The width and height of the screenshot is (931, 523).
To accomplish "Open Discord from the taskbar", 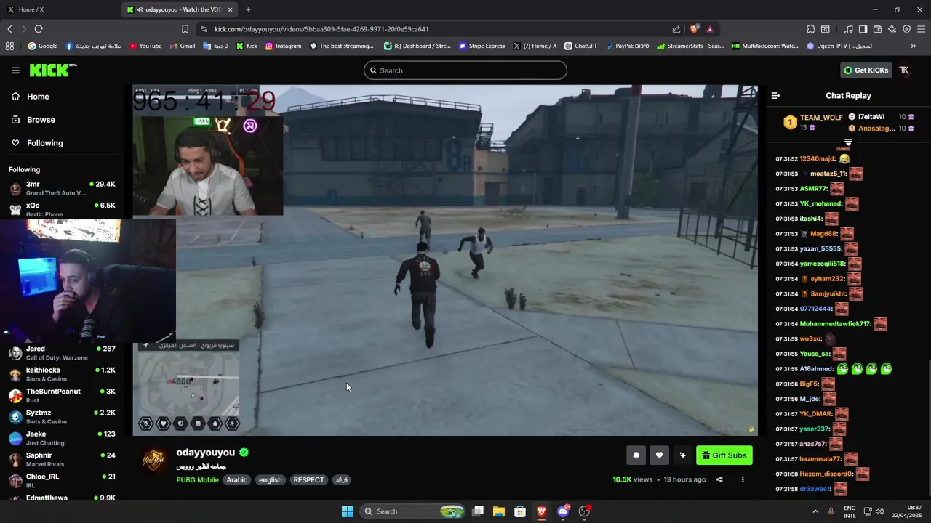I will tap(563, 511).
